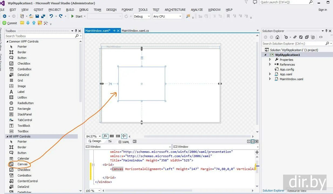Click the feedback speech bubble icon
The width and height of the screenshot is (333, 194).
(x=255, y=2)
